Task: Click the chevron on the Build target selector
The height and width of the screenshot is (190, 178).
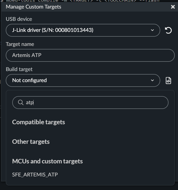Action: point(152,81)
